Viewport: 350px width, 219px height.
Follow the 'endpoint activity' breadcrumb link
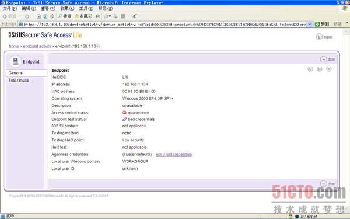[x=37, y=46]
